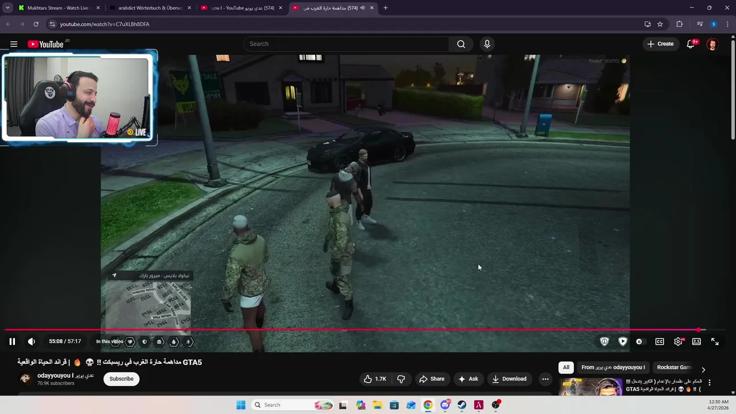Enter full screen mode
Screen dimensions: 736x414
coord(715,342)
